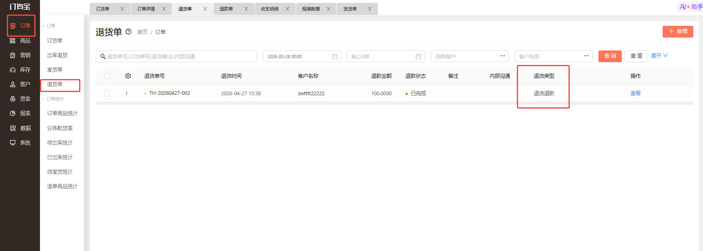This screenshot has height=251, width=703.
Task: Click the help question icon beside 退货单 title
Action: point(128,32)
